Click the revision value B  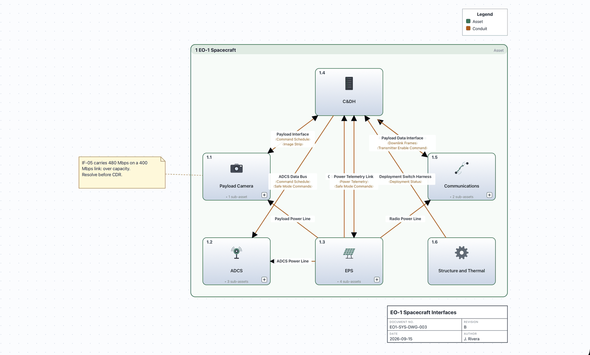465,327
